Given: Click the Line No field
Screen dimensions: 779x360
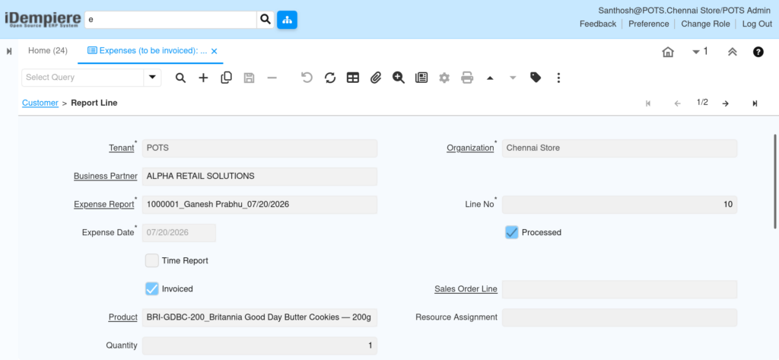Looking at the screenshot, I should point(619,205).
